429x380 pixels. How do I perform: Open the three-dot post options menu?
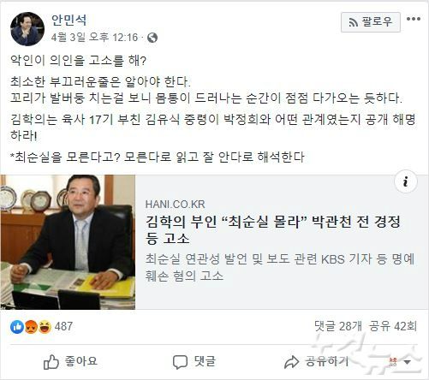[x=413, y=19]
